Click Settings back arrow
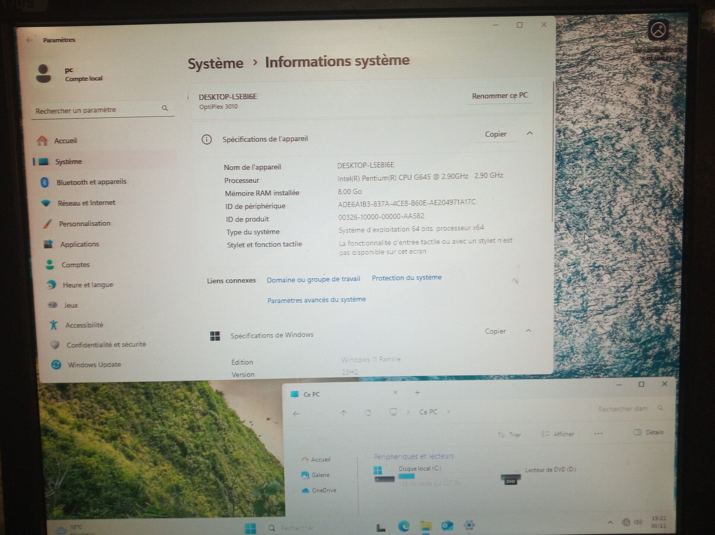 click(x=30, y=40)
